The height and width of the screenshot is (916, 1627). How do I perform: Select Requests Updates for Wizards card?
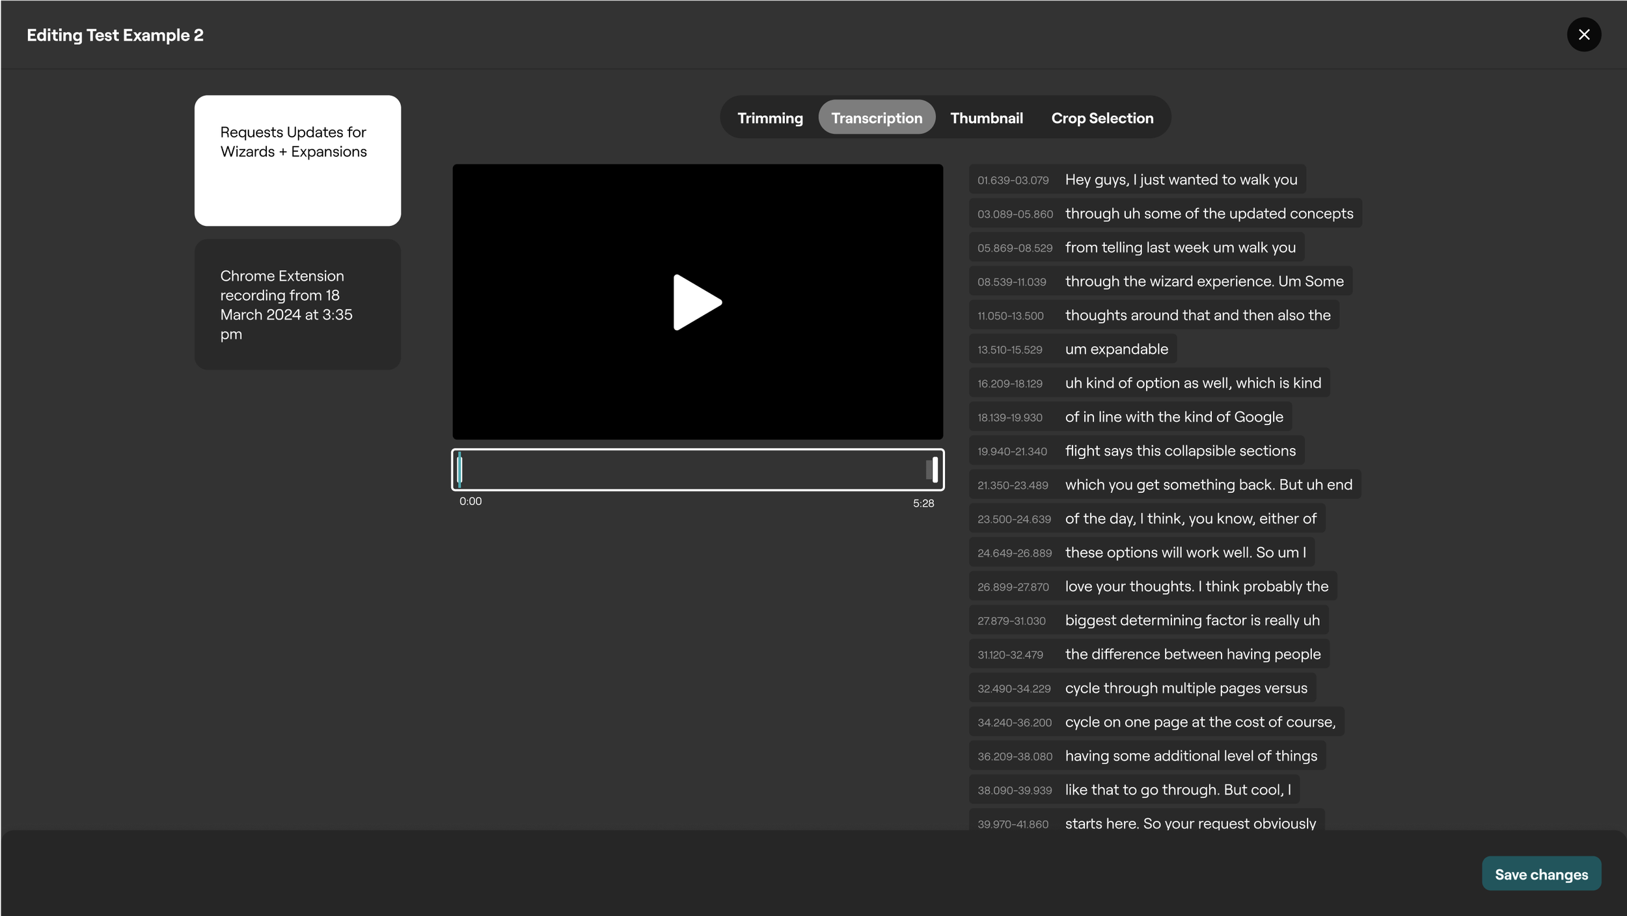(x=297, y=160)
